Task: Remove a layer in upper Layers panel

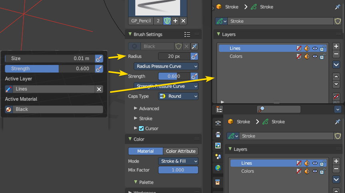Action: (x=336, y=54)
